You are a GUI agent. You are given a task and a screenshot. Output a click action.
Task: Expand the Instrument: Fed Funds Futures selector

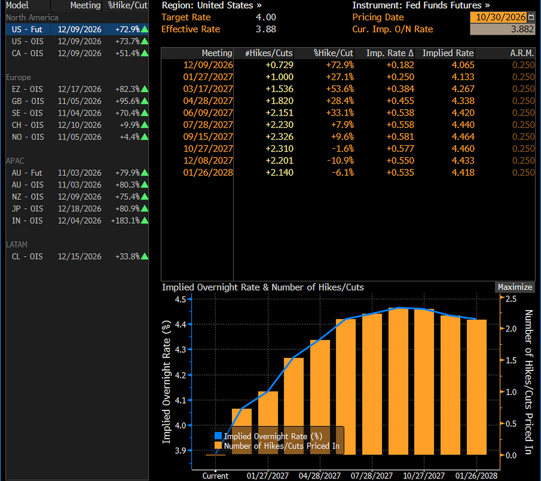coord(421,6)
